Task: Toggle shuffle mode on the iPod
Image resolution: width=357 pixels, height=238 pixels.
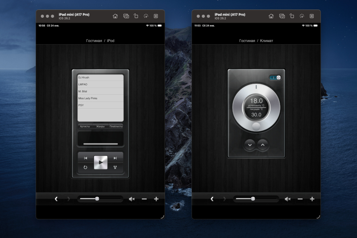Action: pos(115,167)
